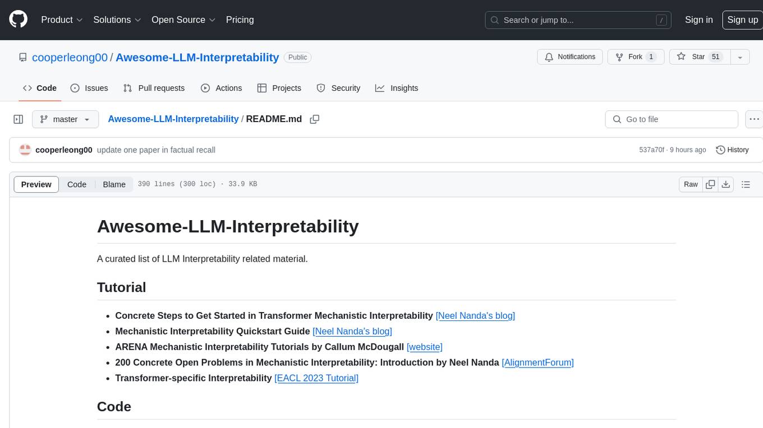
Task: Open the cooperleong00 owner profile link
Action: click(70, 57)
